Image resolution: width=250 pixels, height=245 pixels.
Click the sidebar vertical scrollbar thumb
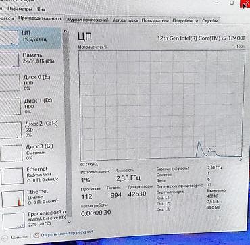tap(68, 125)
